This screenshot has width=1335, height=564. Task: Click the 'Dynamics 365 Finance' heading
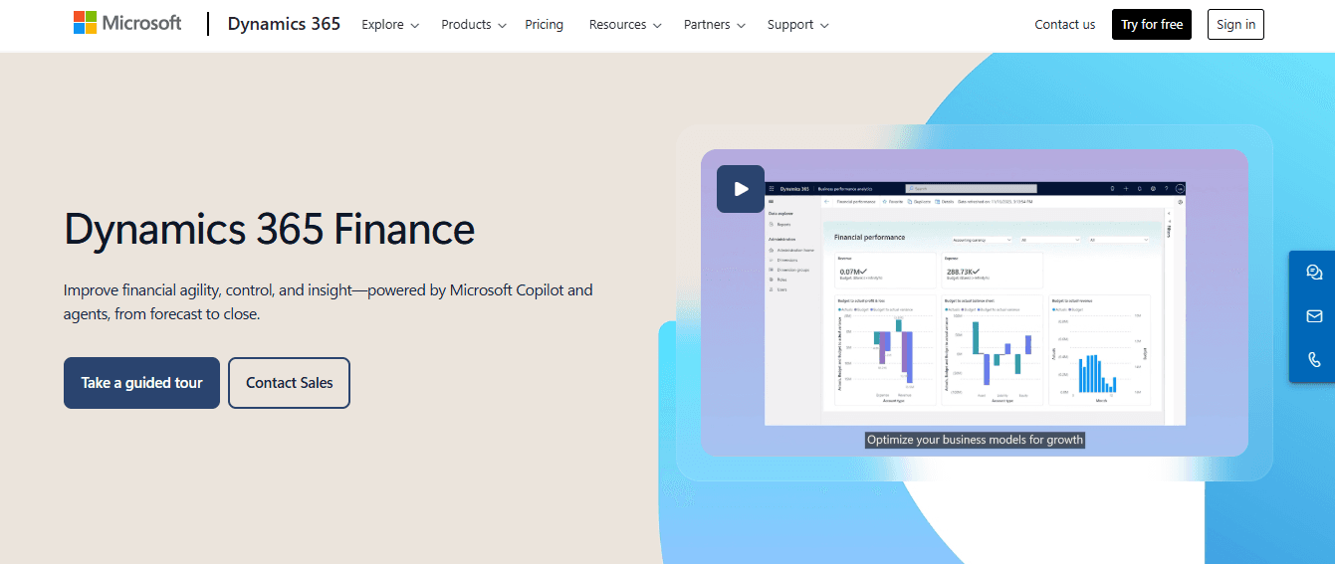click(269, 229)
